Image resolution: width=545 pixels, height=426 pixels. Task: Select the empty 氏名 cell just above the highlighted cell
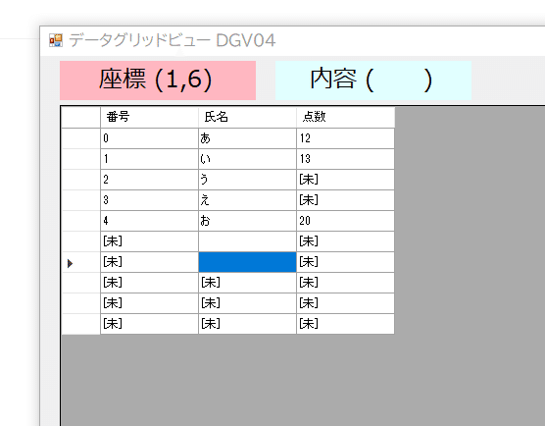pyautogui.click(x=247, y=241)
